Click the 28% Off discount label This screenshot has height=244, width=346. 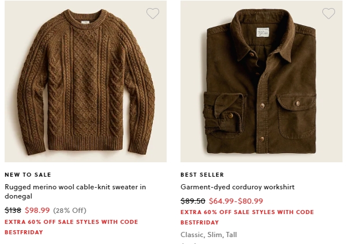click(x=70, y=211)
